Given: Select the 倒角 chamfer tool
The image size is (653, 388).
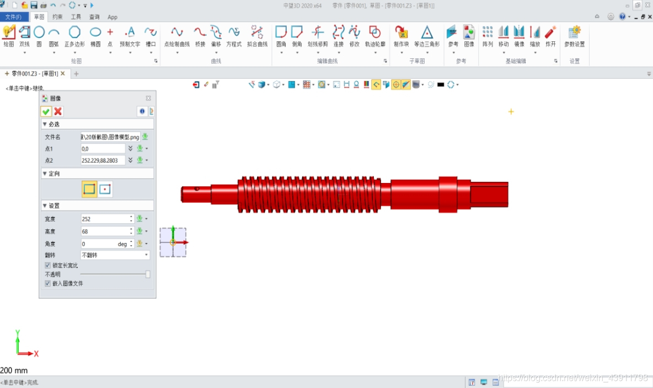Looking at the screenshot, I should pos(297,36).
